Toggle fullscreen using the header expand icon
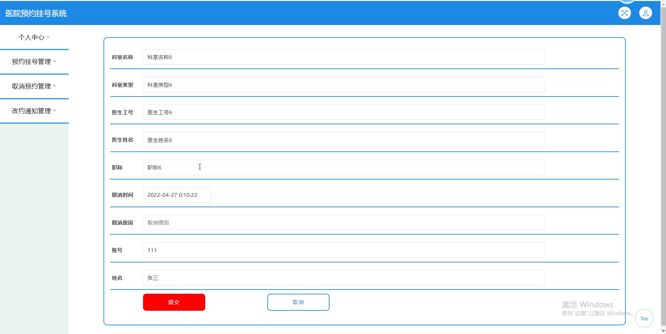This screenshot has height=334, width=666. [x=624, y=13]
